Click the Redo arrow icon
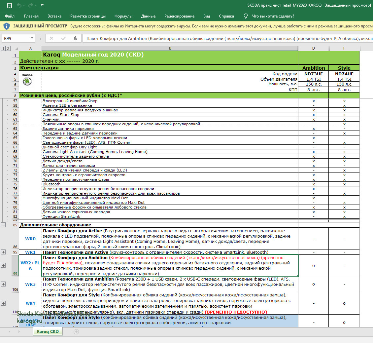373x343 pixels. point(31,6)
